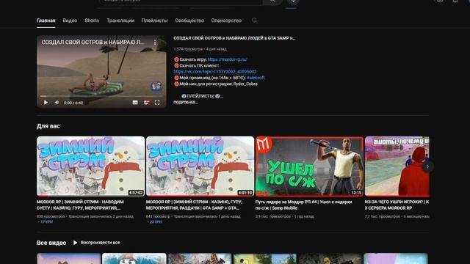Click in-player title СОЗДАЛ СВОЙ ОСТРОВ
The height and width of the screenshot is (264, 470).
click(x=93, y=43)
